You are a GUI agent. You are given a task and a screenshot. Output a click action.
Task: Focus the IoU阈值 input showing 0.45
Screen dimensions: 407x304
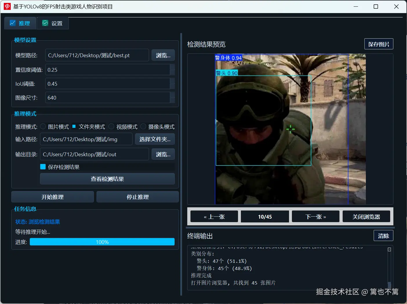tap(108, 84)
